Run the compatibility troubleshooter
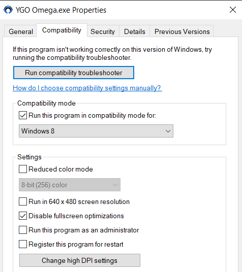This screenshot has height=272, width=242. pyautogui.click(x=74, y=73)
